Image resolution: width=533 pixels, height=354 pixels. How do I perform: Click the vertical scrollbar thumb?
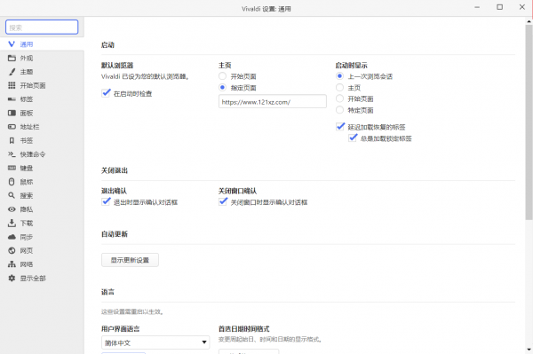(529, 122)
